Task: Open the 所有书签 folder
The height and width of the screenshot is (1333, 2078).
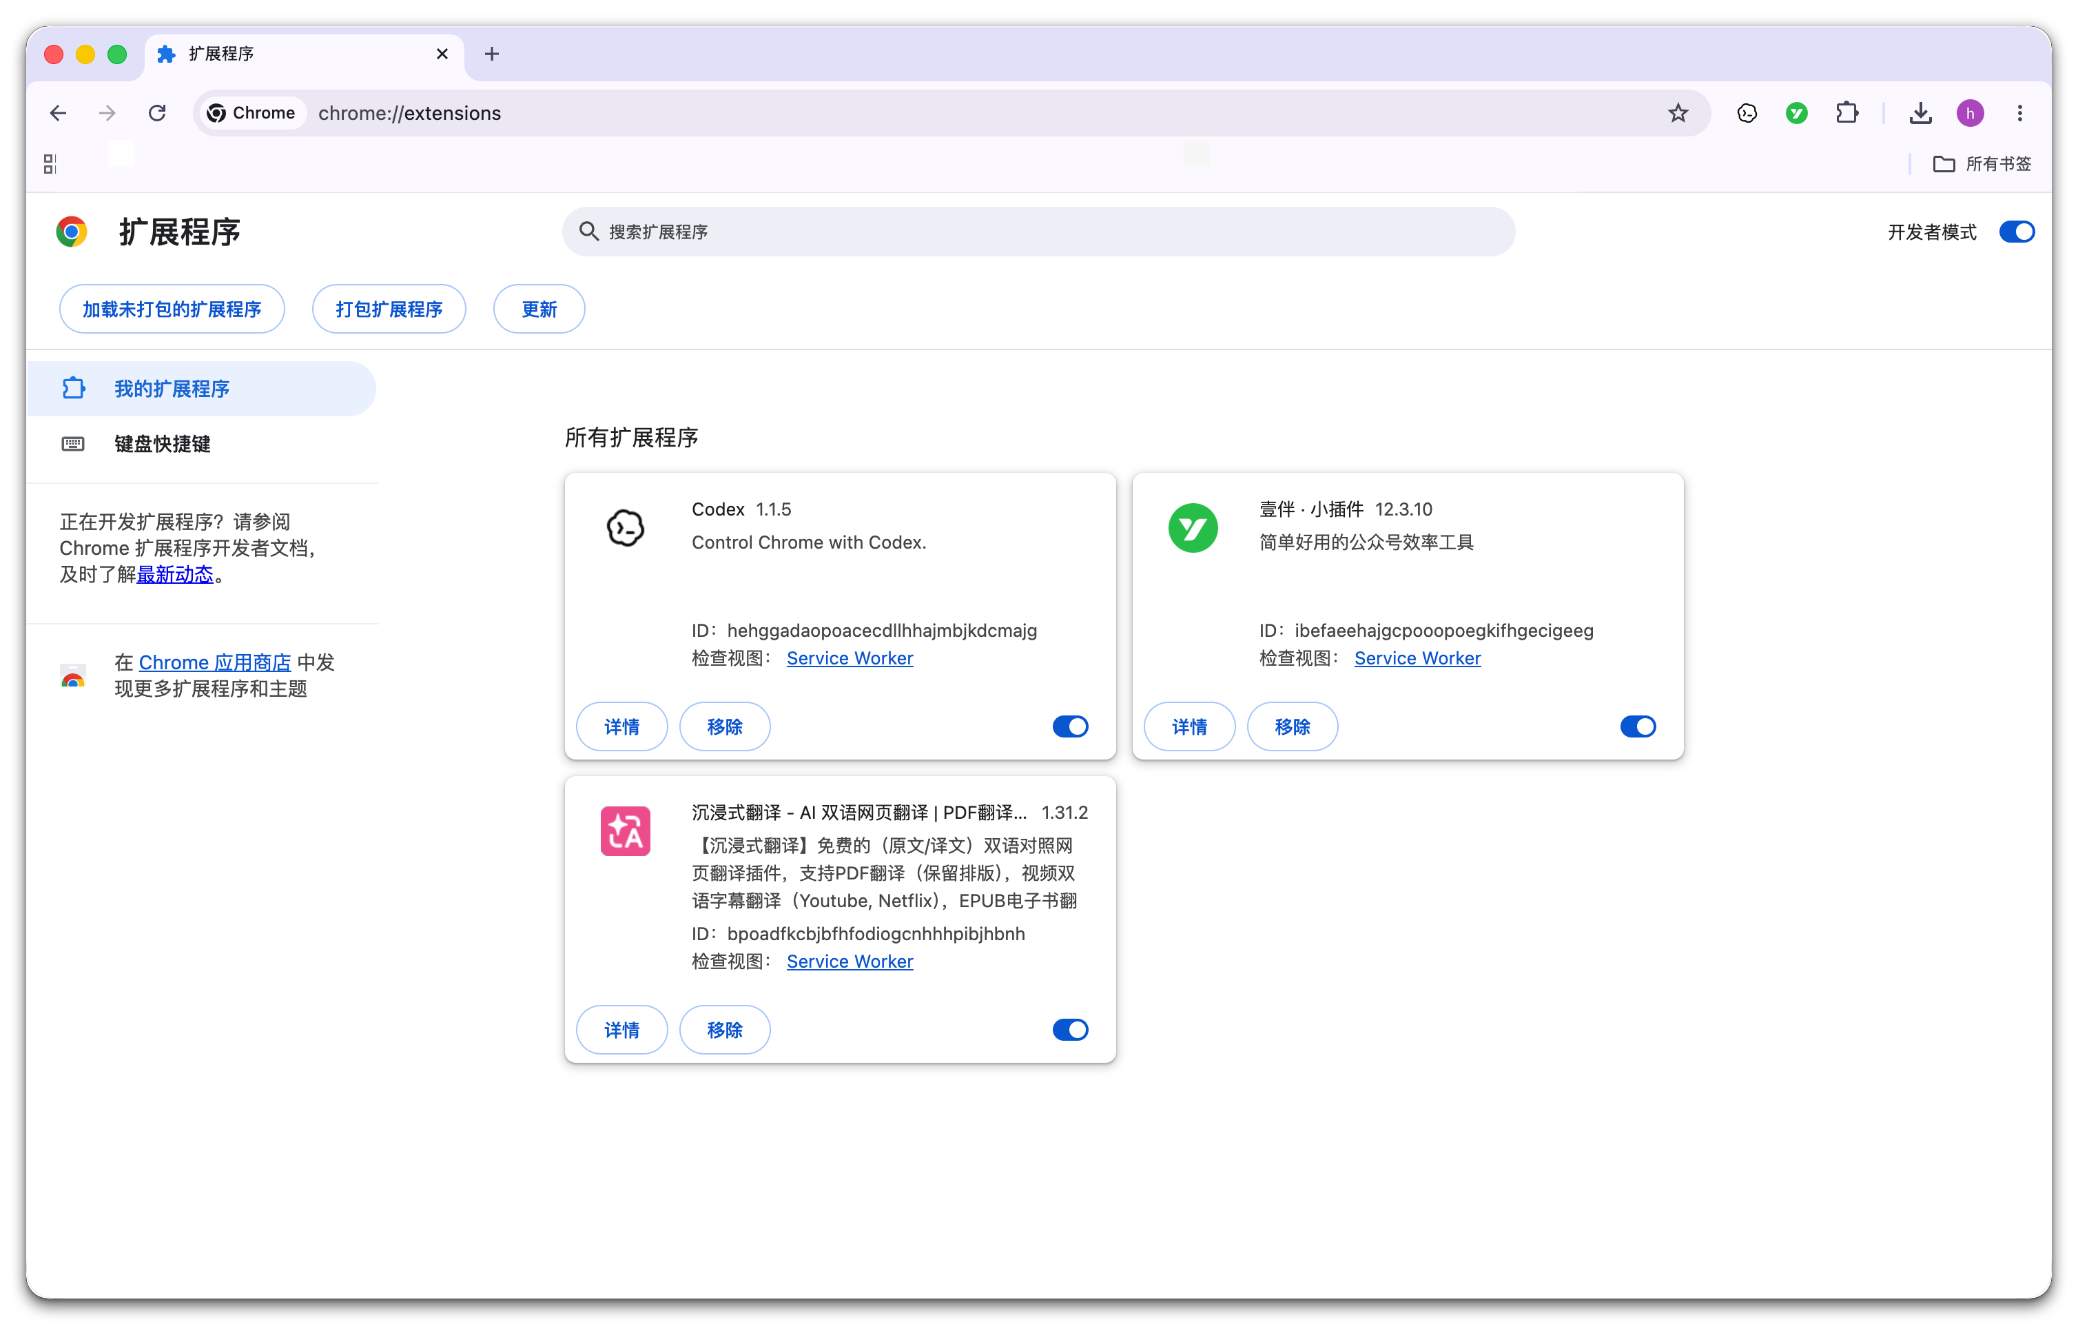Action: (1982, 163)
